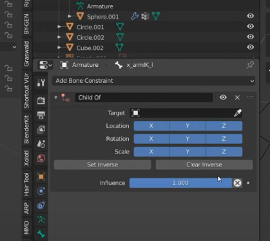Open the BlenderKit sidebar tab

[x=26, y=129]
